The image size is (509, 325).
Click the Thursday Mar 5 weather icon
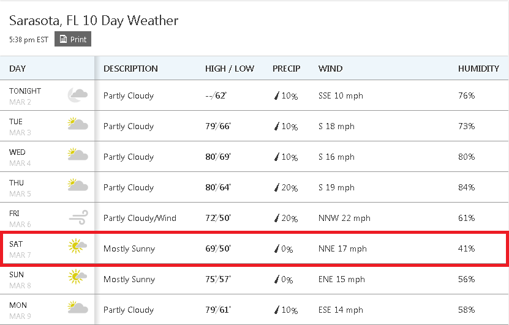pos(78,185)
